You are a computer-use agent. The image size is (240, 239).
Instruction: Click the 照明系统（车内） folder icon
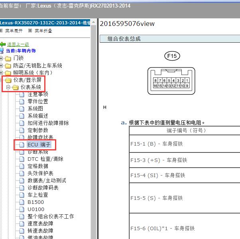[x=8, y=73]
